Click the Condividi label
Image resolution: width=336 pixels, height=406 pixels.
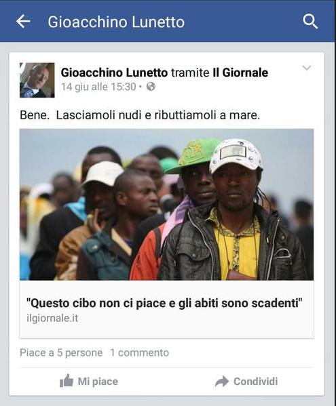(256, 382)
